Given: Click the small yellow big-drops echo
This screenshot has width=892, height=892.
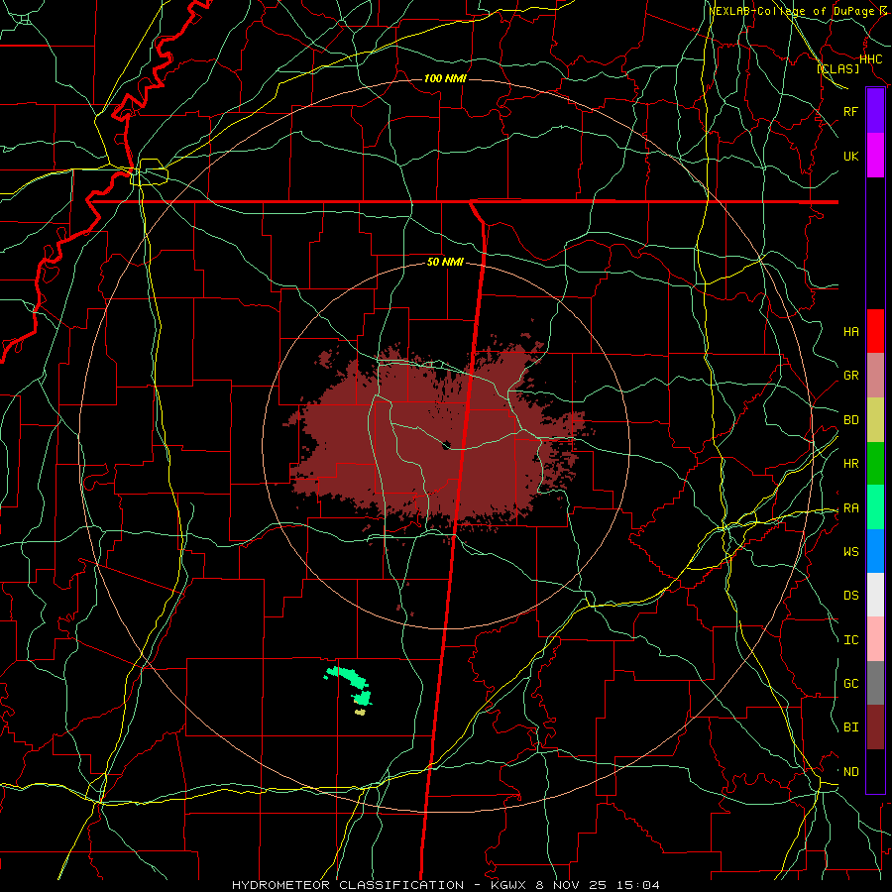Looking at the screenshot, I should (x=360, y=712).
